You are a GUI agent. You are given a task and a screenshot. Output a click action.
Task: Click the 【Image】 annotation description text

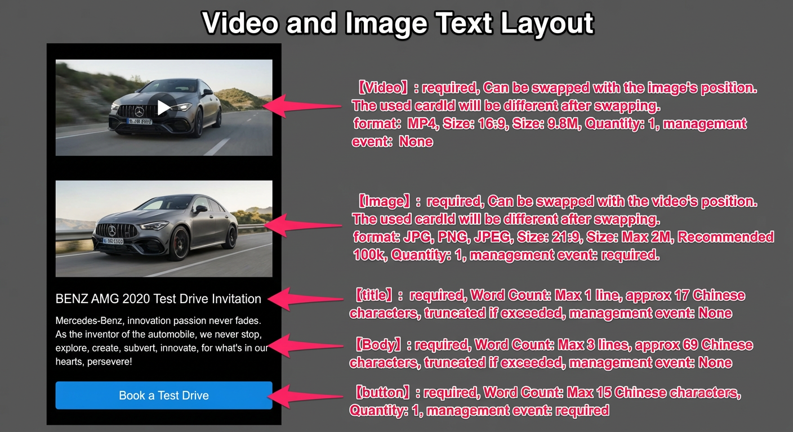(x=563, y=228)
